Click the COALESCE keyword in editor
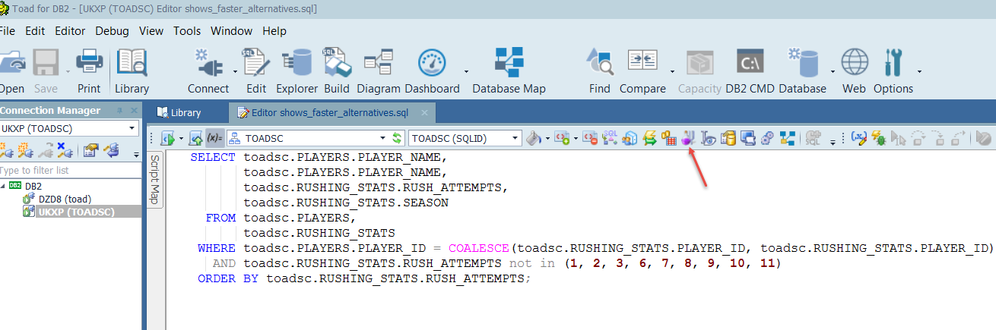Image resolution: width=996 pixels, height=330 pixels. click(480, 247)
